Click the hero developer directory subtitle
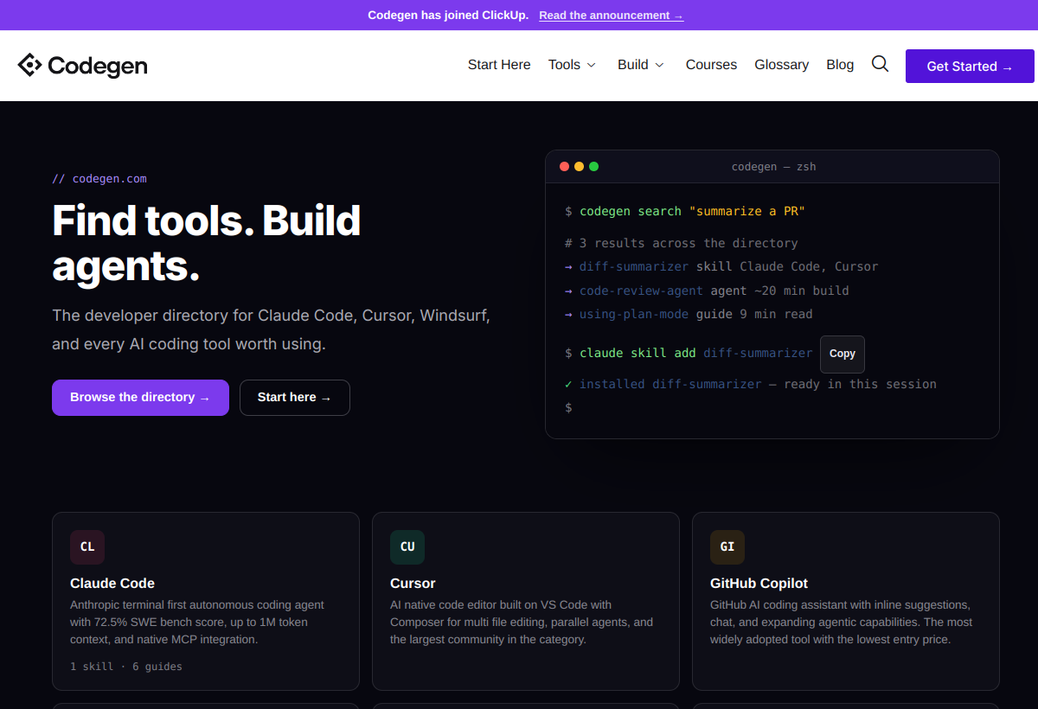Screen dimensions: 1038x709 pyautogui.click(x=272, y=329)
